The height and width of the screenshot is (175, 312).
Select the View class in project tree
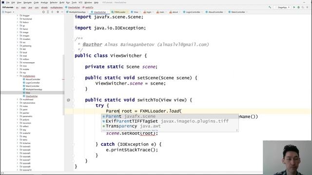tap(26, 93)
